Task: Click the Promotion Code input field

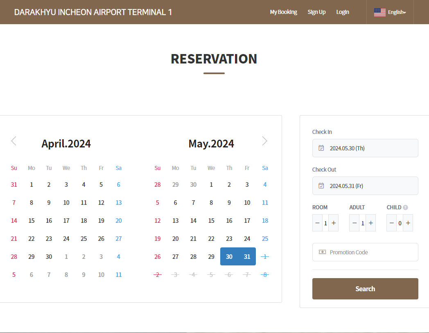Action: pyautogui.click(x=365, y=252)
